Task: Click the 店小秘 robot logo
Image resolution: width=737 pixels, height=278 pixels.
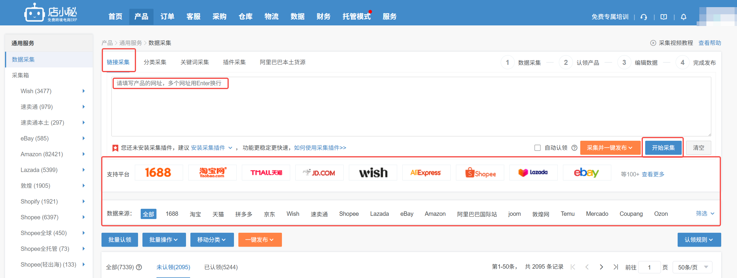Action: 51,13
